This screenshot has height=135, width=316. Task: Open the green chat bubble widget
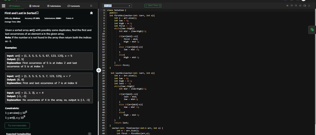[x=312, y=30]
